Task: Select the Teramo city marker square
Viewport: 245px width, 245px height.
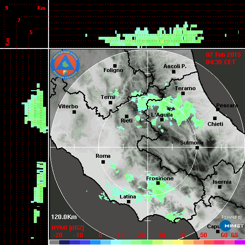Action: [x=183, y=94]
